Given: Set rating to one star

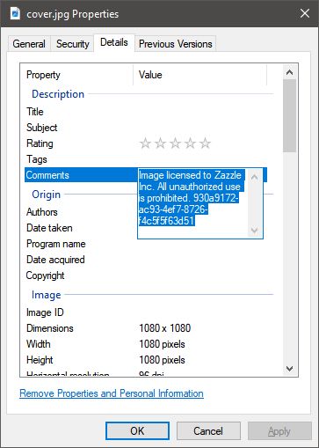Looking at the screenshot, I should pyautogui.click(x=145, y=143).
